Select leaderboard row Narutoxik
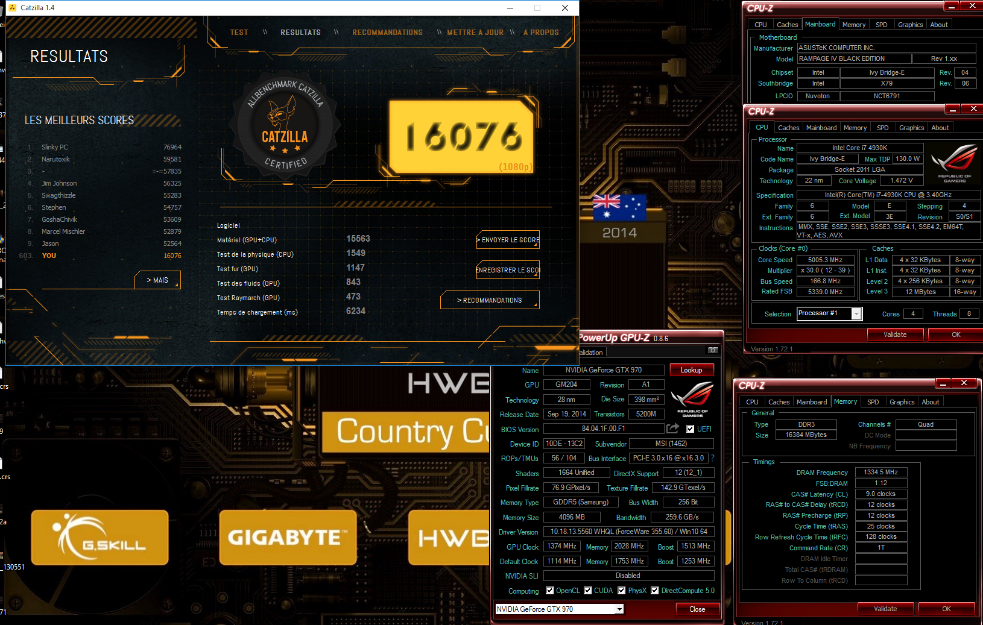 (104, 159)
